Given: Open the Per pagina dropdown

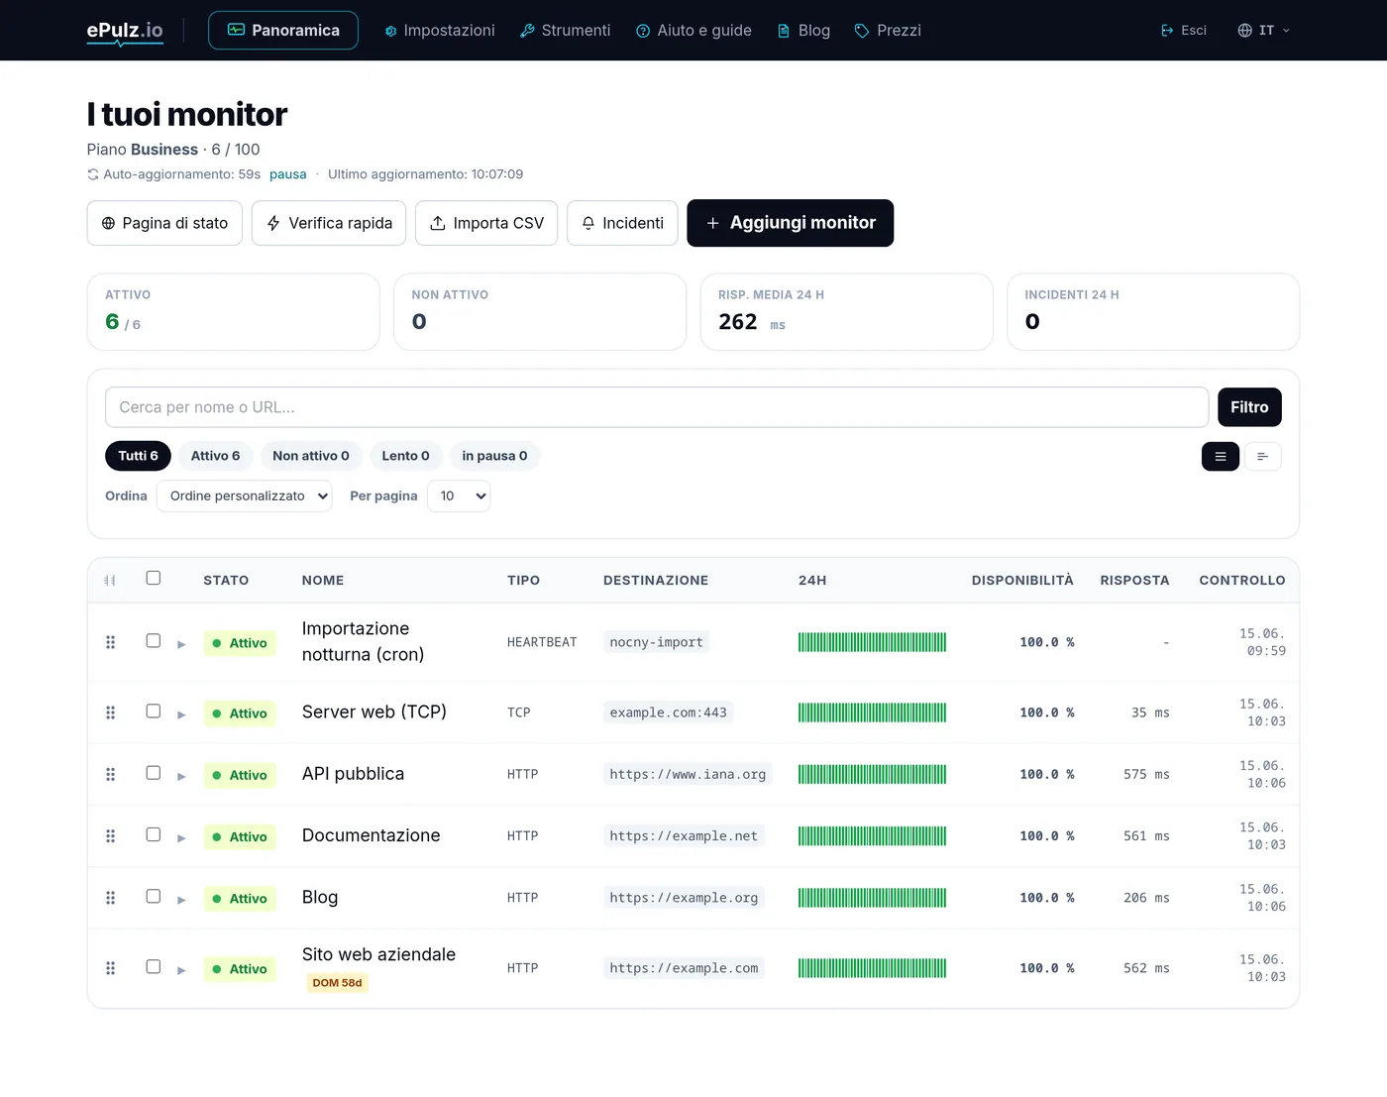Looking at the screenshot, I should point(459,496).
